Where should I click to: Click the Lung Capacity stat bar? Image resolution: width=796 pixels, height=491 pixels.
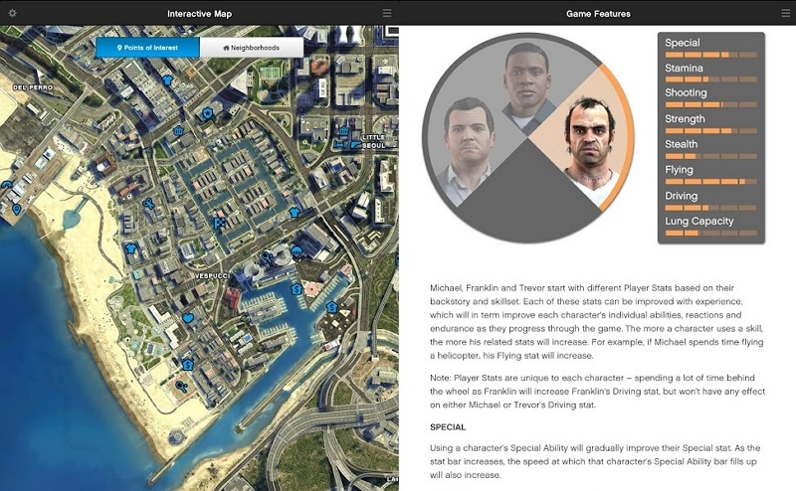tap(710, 234)
